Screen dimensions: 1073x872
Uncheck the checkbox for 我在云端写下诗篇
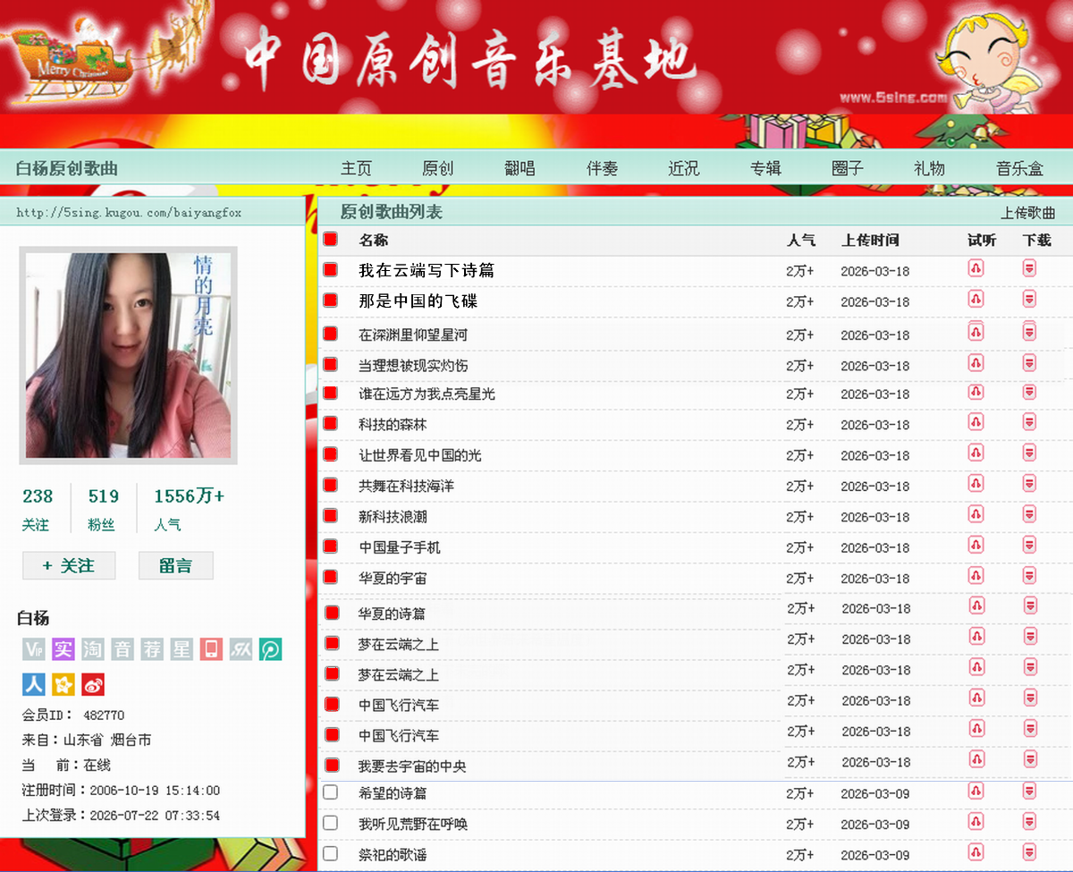click(331, 269)
